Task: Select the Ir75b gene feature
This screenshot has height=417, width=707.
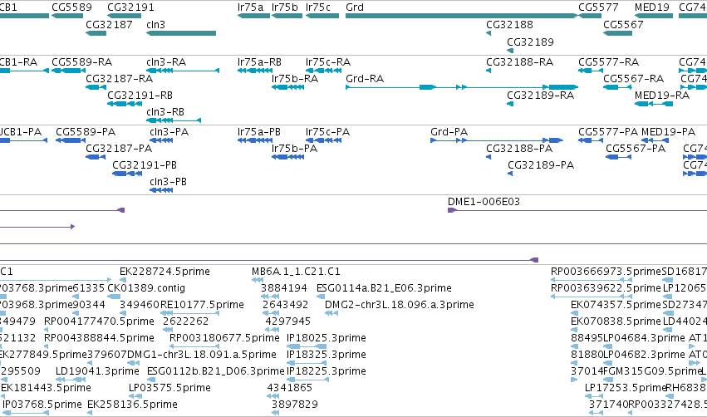Action: click(x=287, y=16)
